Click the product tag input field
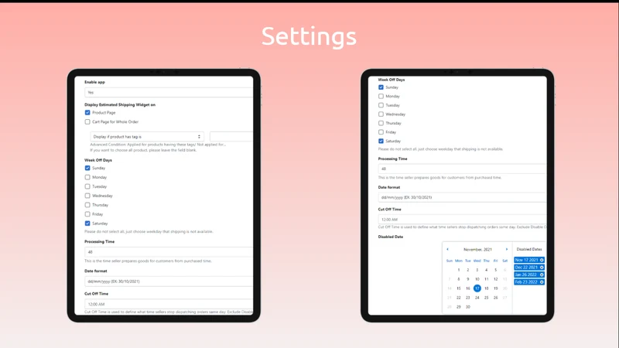The height and width of the screenshot is (348, 619). click(231, 137)
